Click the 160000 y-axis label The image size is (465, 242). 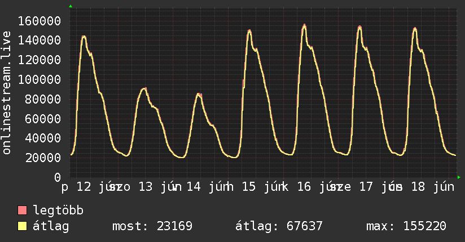(x=40, y=21)
